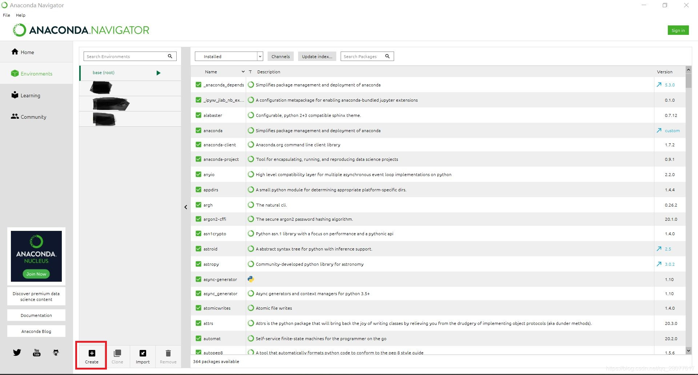The width and height of the screenshot is (698, 375).
Task: Click the Clone environment icon
Action: coord(117,353)
